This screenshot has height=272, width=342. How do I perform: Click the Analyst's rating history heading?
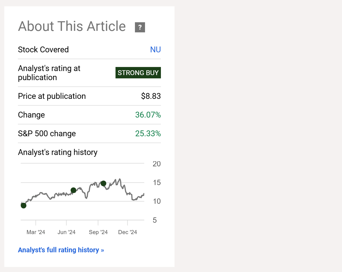point(58,152)
